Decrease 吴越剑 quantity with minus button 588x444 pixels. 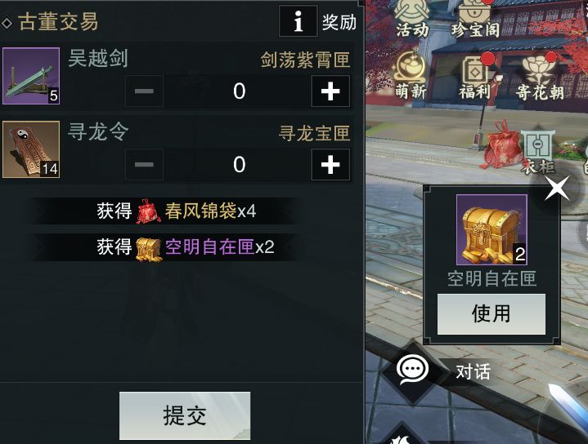click(144, 91)
